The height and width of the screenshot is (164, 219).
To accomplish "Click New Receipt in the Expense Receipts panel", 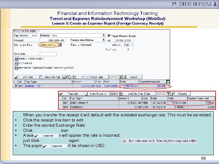I will (50, 77).
